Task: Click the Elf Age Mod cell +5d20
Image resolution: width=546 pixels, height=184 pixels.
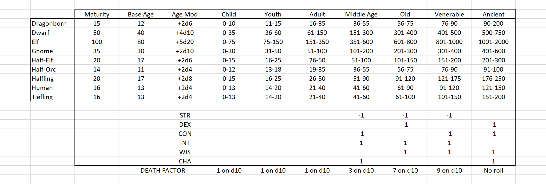Action: (185, 42)
